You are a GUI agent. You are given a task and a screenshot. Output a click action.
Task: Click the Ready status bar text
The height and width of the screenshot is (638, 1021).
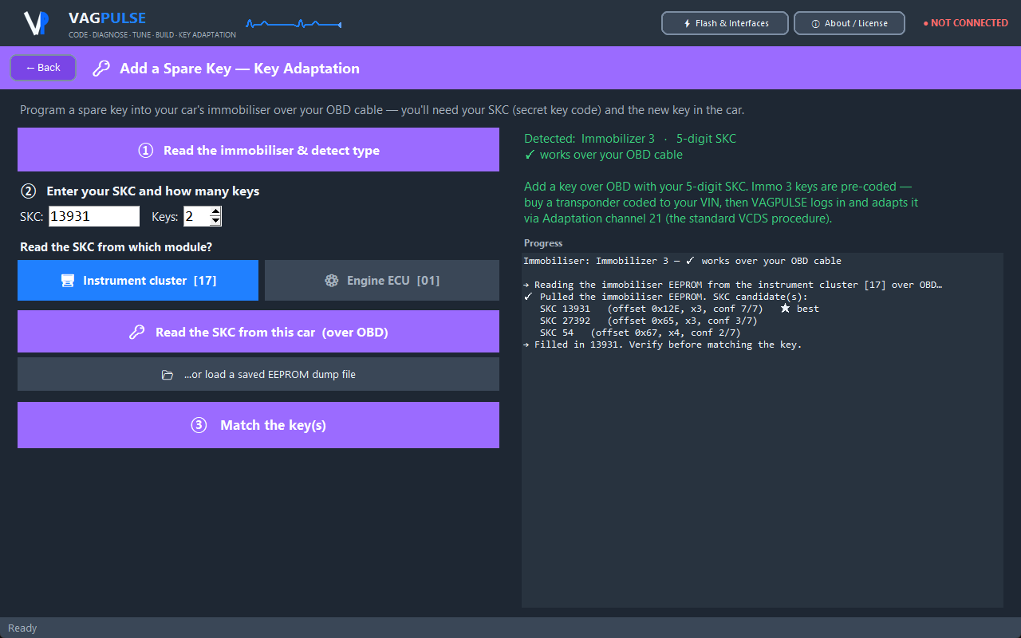tap(22, 628)
